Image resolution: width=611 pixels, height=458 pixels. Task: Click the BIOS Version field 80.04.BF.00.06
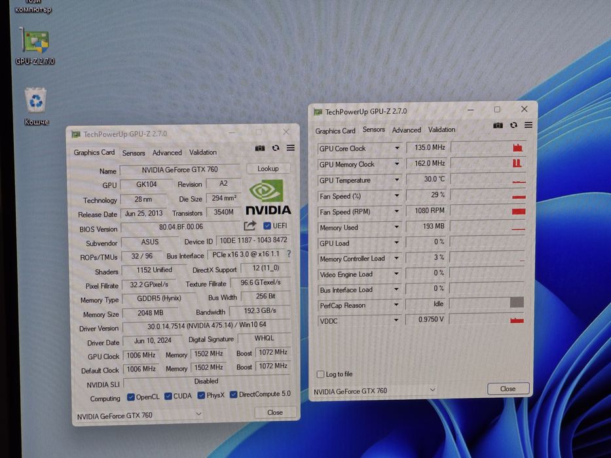(181, 226)
